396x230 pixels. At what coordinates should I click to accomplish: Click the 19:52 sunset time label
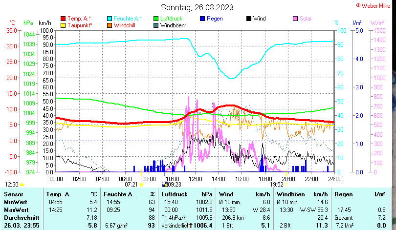pyautogui.click(x=277, y=185)
